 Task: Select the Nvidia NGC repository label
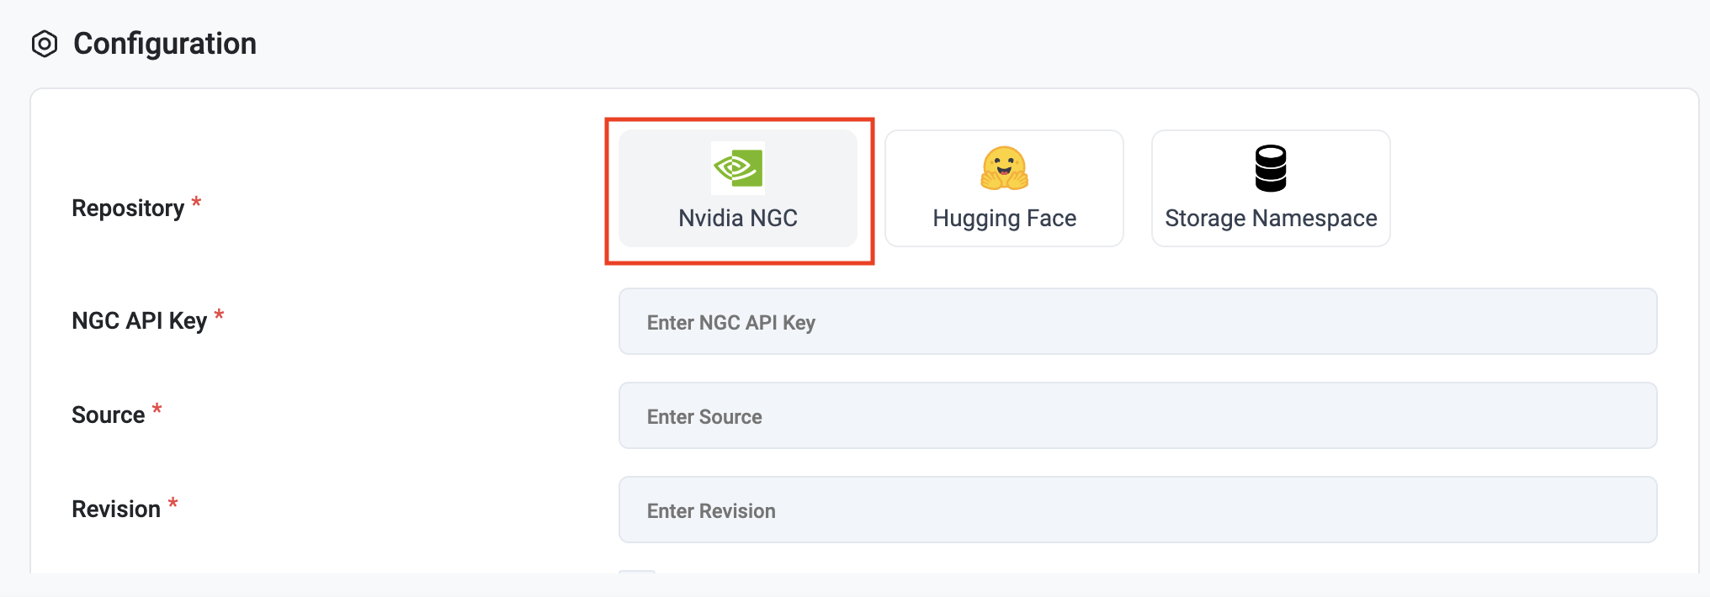click(738, 219)
